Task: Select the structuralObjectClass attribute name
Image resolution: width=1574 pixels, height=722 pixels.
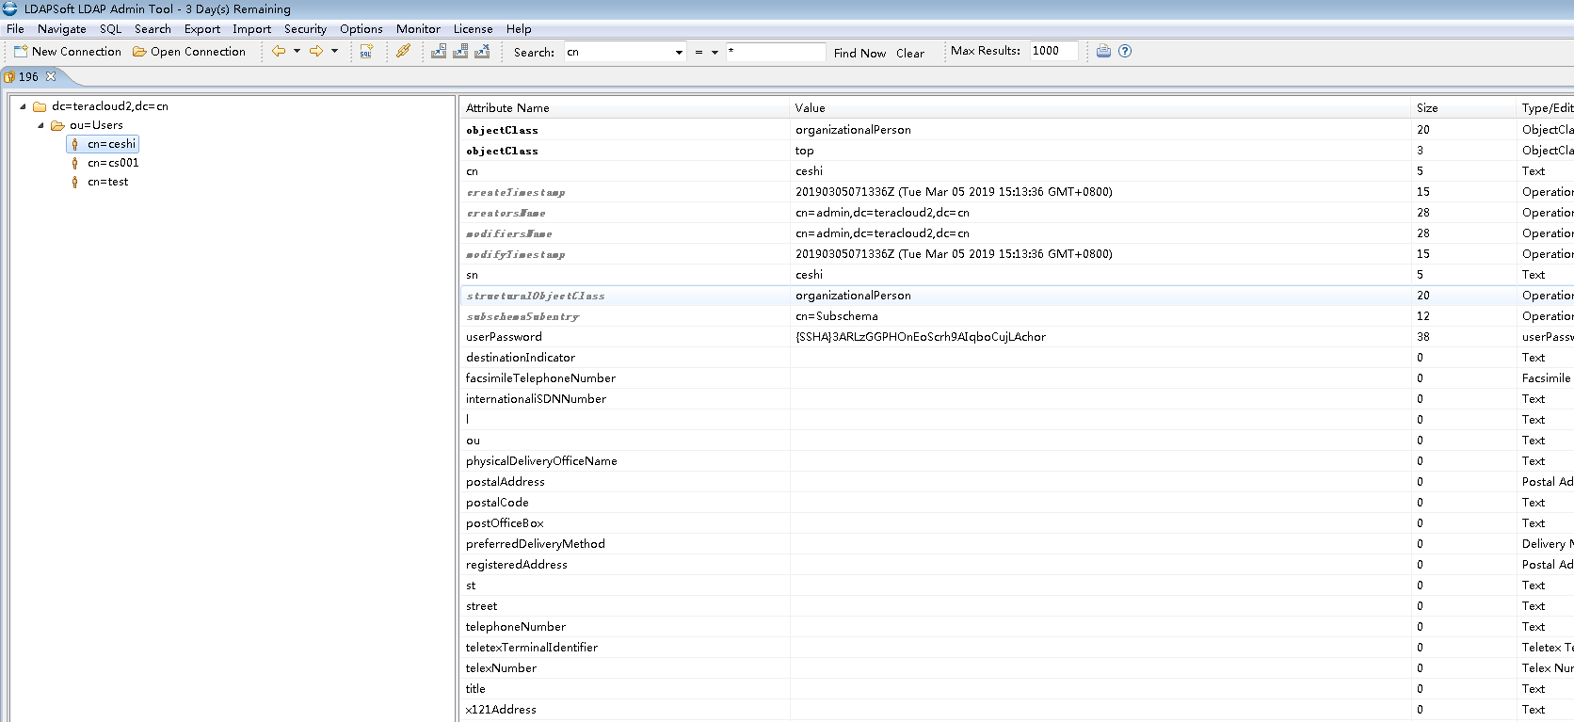Action: click(x=536, y=296)
